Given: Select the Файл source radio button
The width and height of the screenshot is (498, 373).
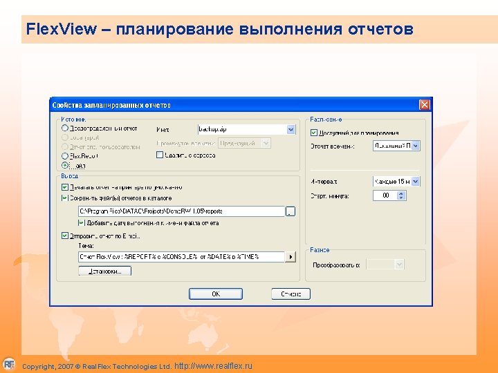Looking at the screenshot, I should pos(65,165).
